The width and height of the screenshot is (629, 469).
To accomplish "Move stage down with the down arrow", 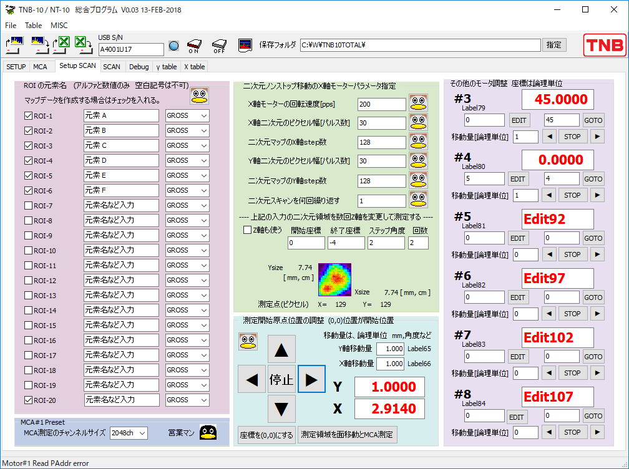I will (x=281, y=409).
